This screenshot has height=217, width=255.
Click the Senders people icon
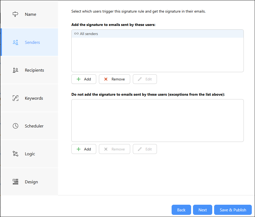click(x=16, y=42)
